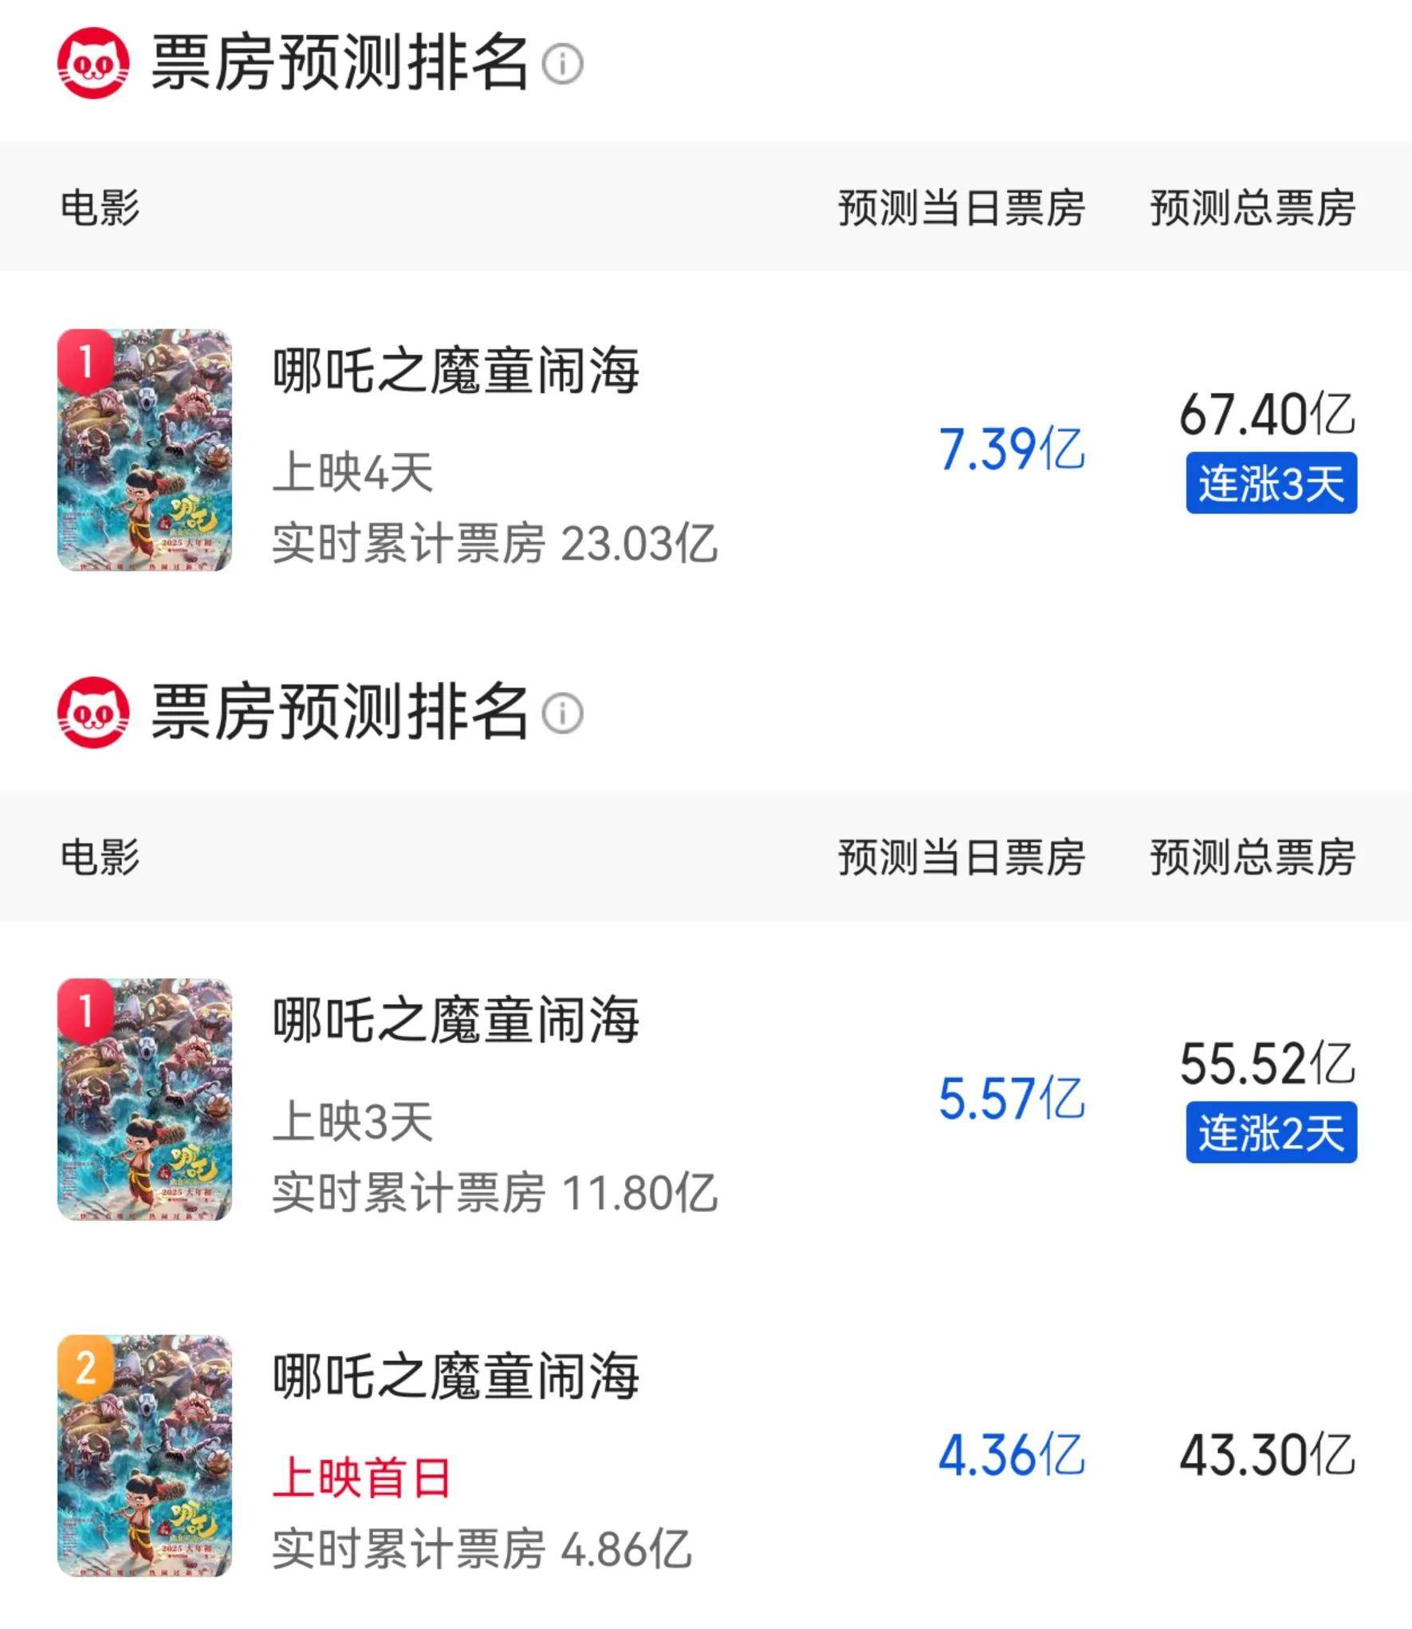Select 预测当日票房 column header in first table
This screenshot has width=1412, height=1629.
(x=962, y=208)
